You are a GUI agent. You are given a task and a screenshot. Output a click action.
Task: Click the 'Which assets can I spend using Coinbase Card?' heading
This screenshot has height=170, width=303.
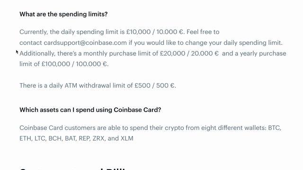[x=90, y=110]
